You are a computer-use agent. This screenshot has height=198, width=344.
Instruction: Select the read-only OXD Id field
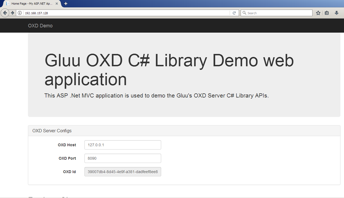coord(123,172)
